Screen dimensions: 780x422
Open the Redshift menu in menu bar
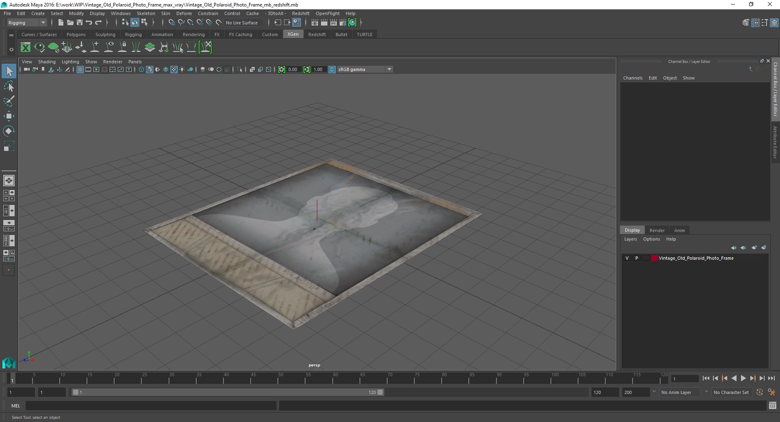[x=301, y=13]
